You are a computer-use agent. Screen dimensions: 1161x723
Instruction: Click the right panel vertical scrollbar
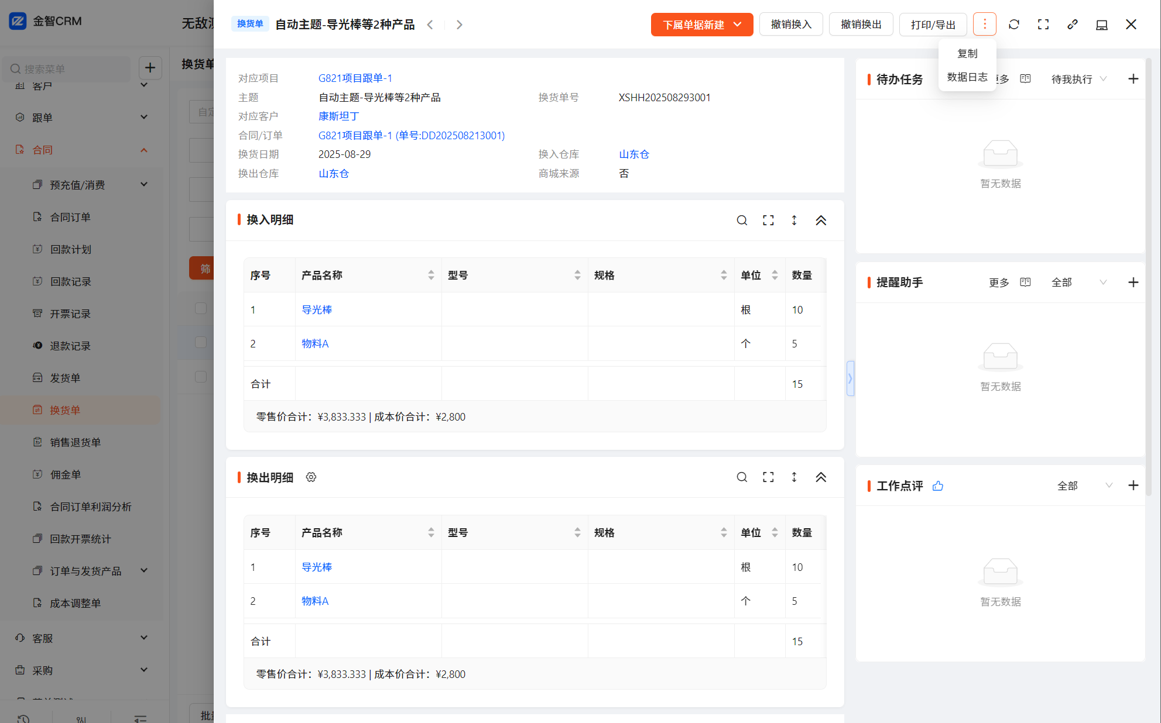click(1149, 277)
